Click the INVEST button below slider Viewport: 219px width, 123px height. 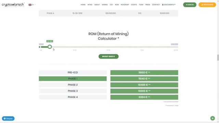click(x=108, y=56)
